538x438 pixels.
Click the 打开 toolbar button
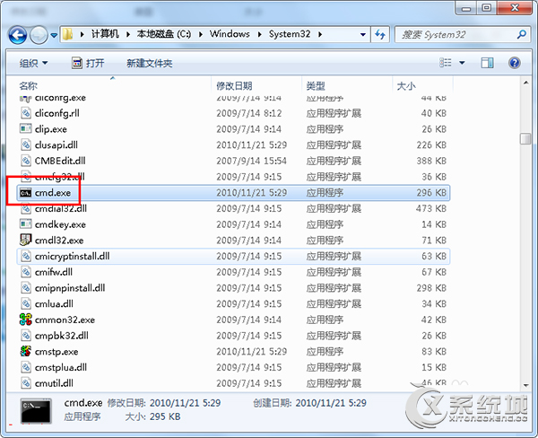click(88, 63)
